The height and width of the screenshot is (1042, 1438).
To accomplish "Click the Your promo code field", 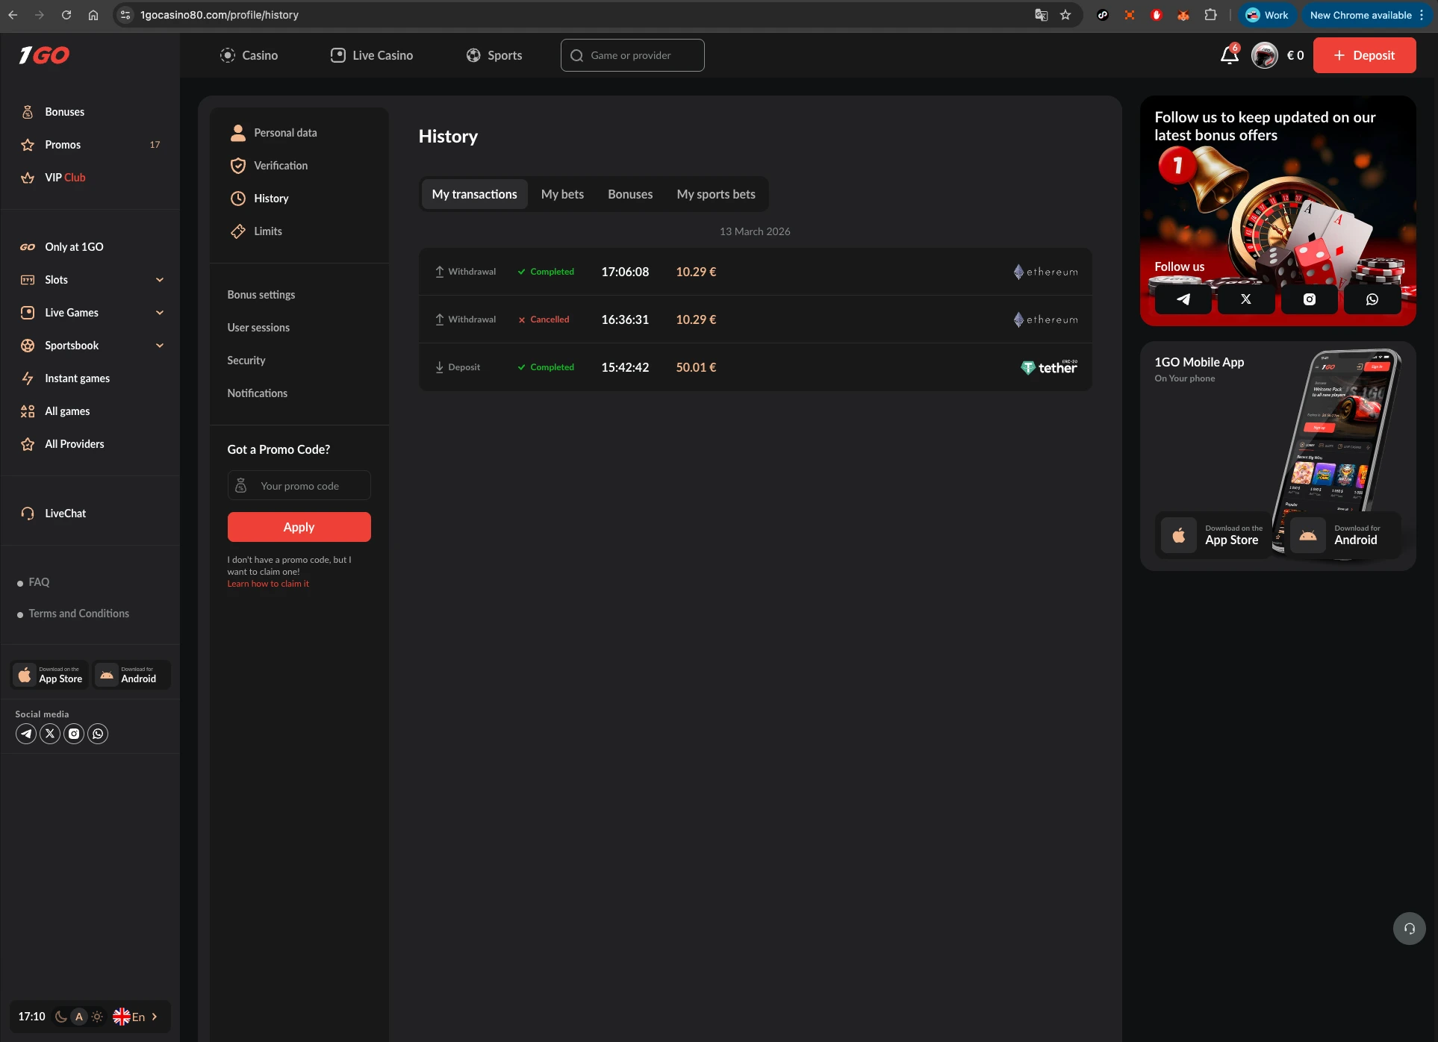I will tap(299, 485).
